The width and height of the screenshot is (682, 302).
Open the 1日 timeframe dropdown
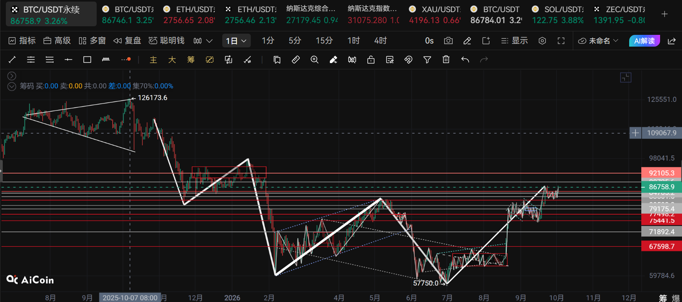point(236,41)
